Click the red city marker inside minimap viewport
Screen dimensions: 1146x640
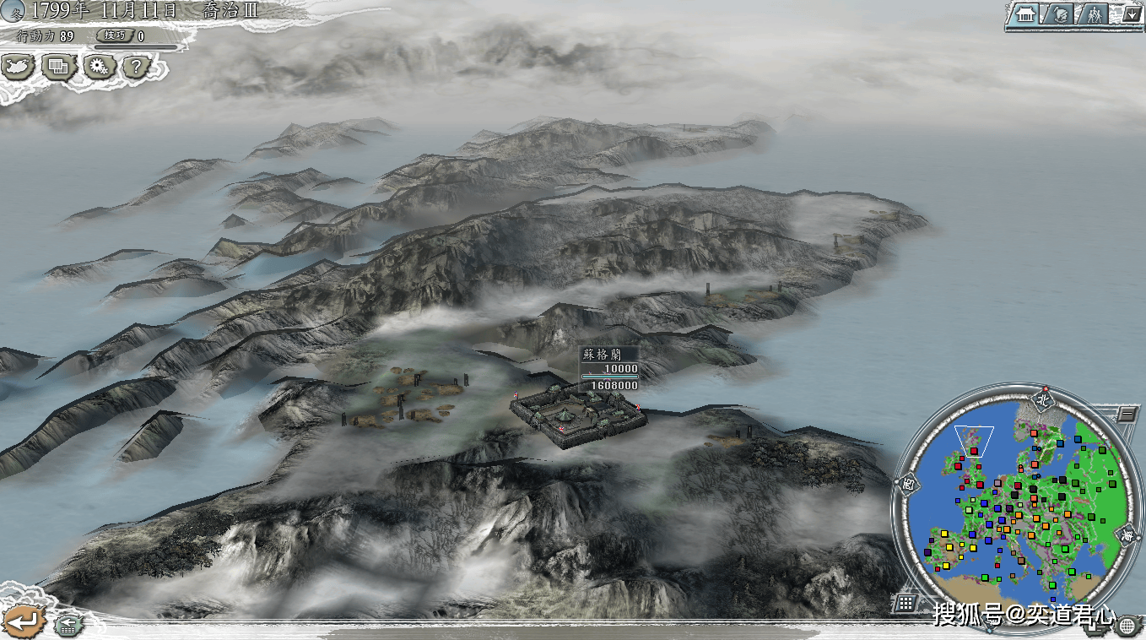[x=973, y=451]
